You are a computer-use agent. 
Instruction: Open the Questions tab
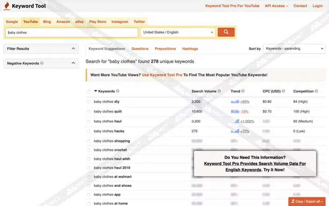pos(140,49)
